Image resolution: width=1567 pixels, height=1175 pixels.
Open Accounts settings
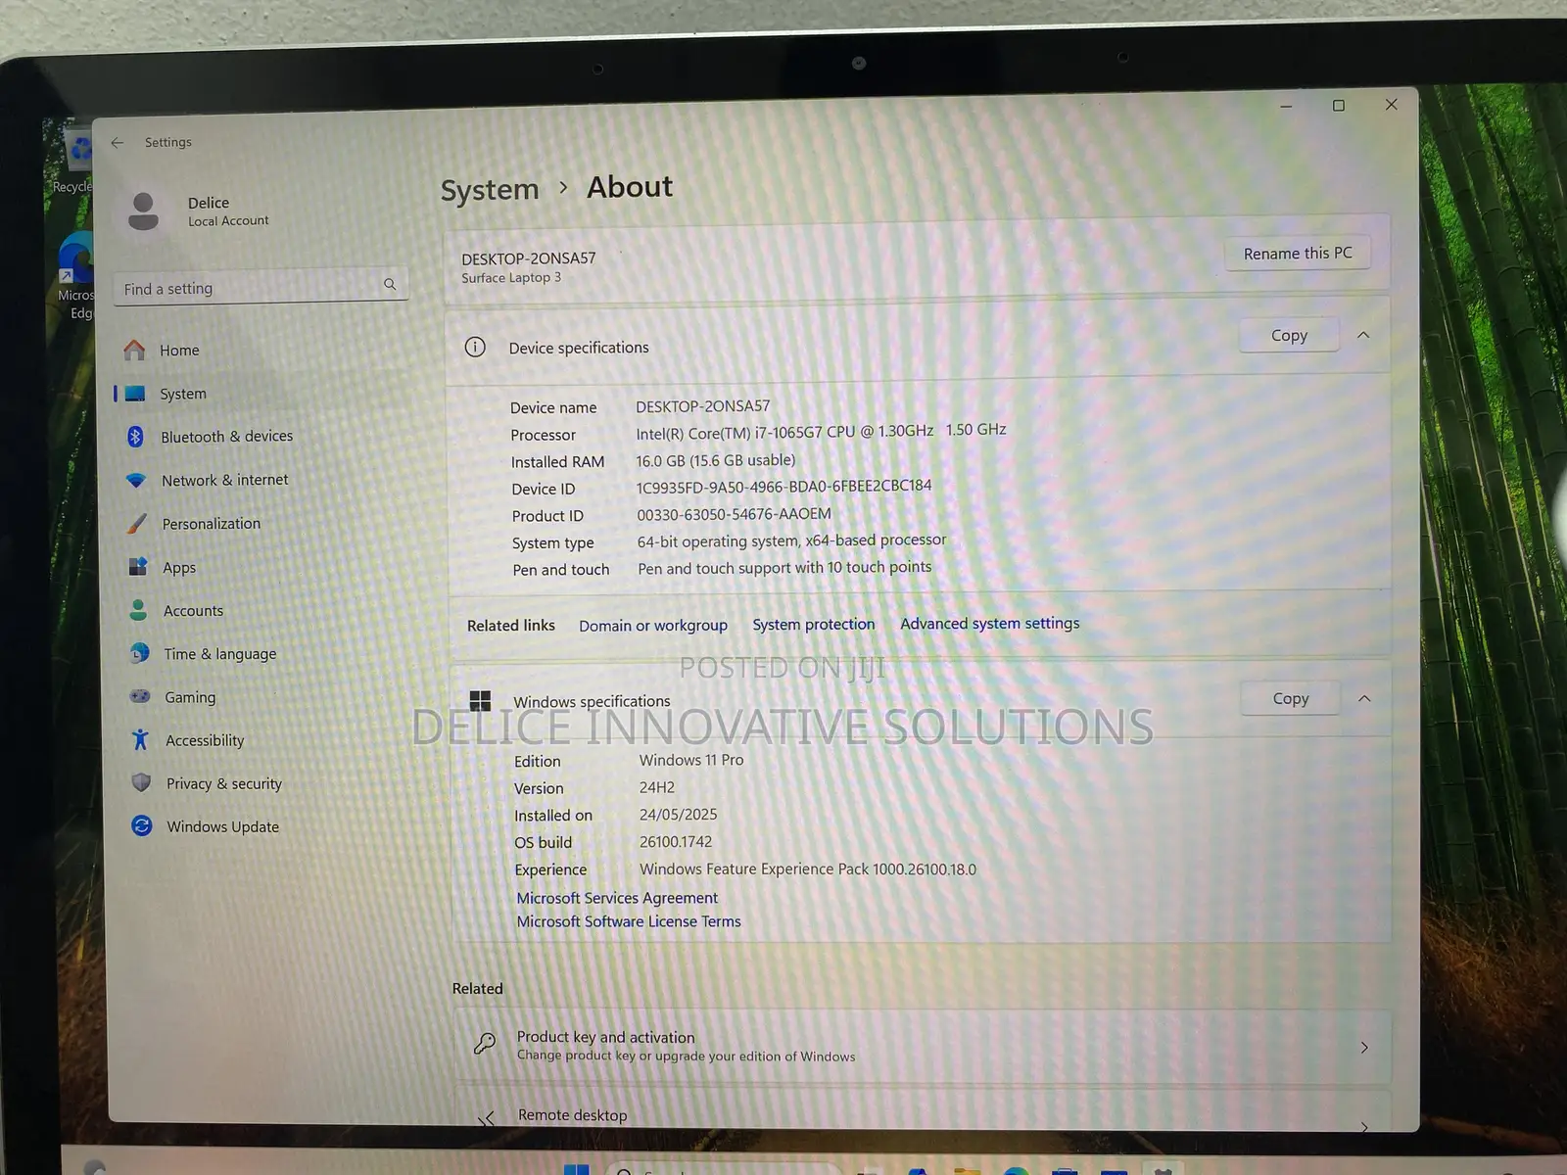tap(193, 611)
